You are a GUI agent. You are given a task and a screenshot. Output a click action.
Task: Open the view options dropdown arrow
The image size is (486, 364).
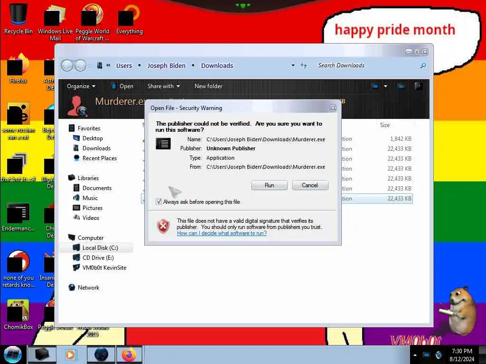pos(385,86)
